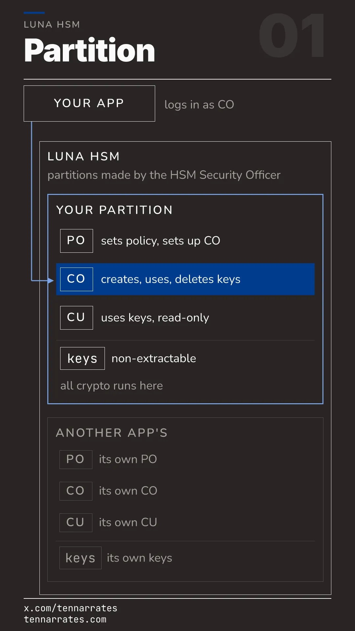
Task: Click the CU badge in your partition
Action: click(77, 318)
